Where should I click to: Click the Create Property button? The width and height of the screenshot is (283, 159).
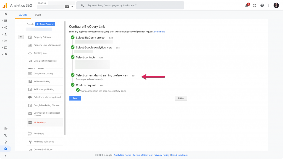[x=45, y=24]
